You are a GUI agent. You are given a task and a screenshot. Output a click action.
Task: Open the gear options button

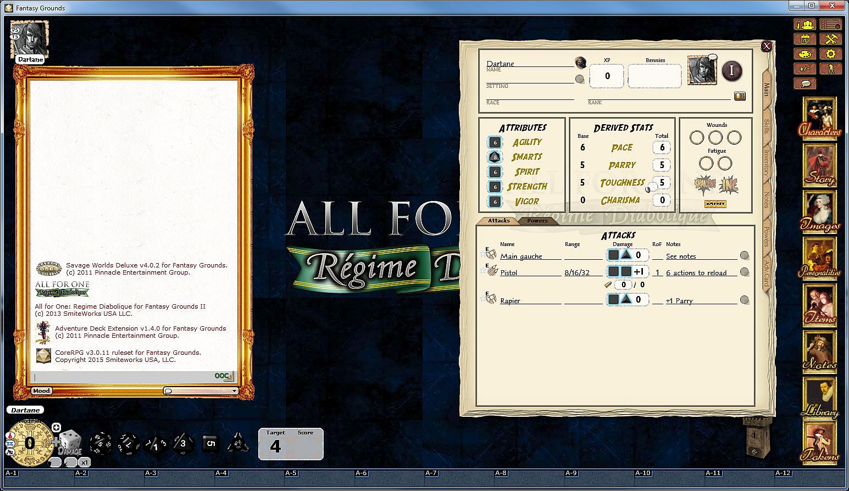[x=830, y=54]
